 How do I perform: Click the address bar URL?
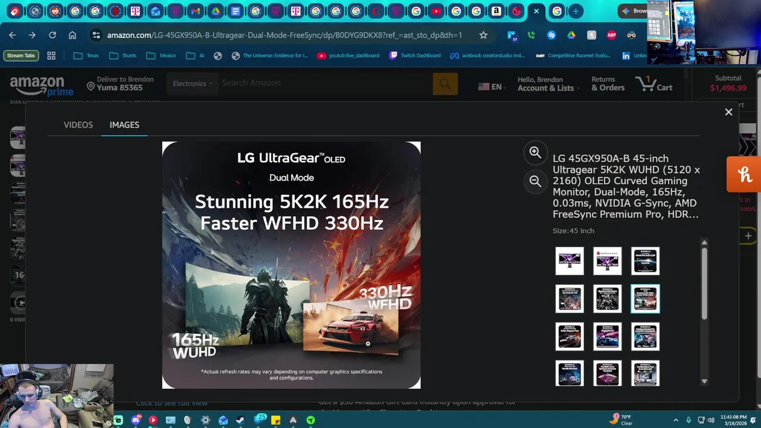[x=284, y=35]
